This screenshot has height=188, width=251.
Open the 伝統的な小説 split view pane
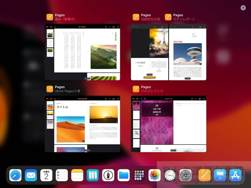click(150, 52)
